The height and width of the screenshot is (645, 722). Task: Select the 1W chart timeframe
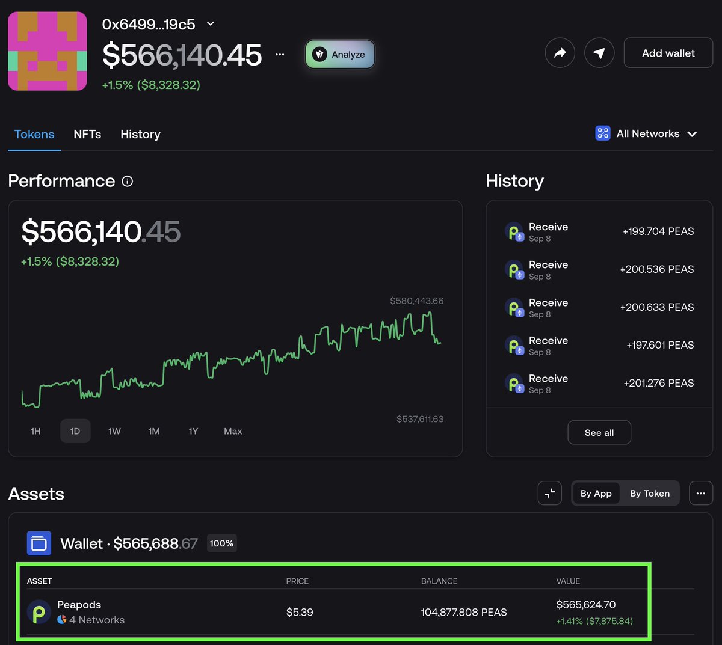(114, 431)
